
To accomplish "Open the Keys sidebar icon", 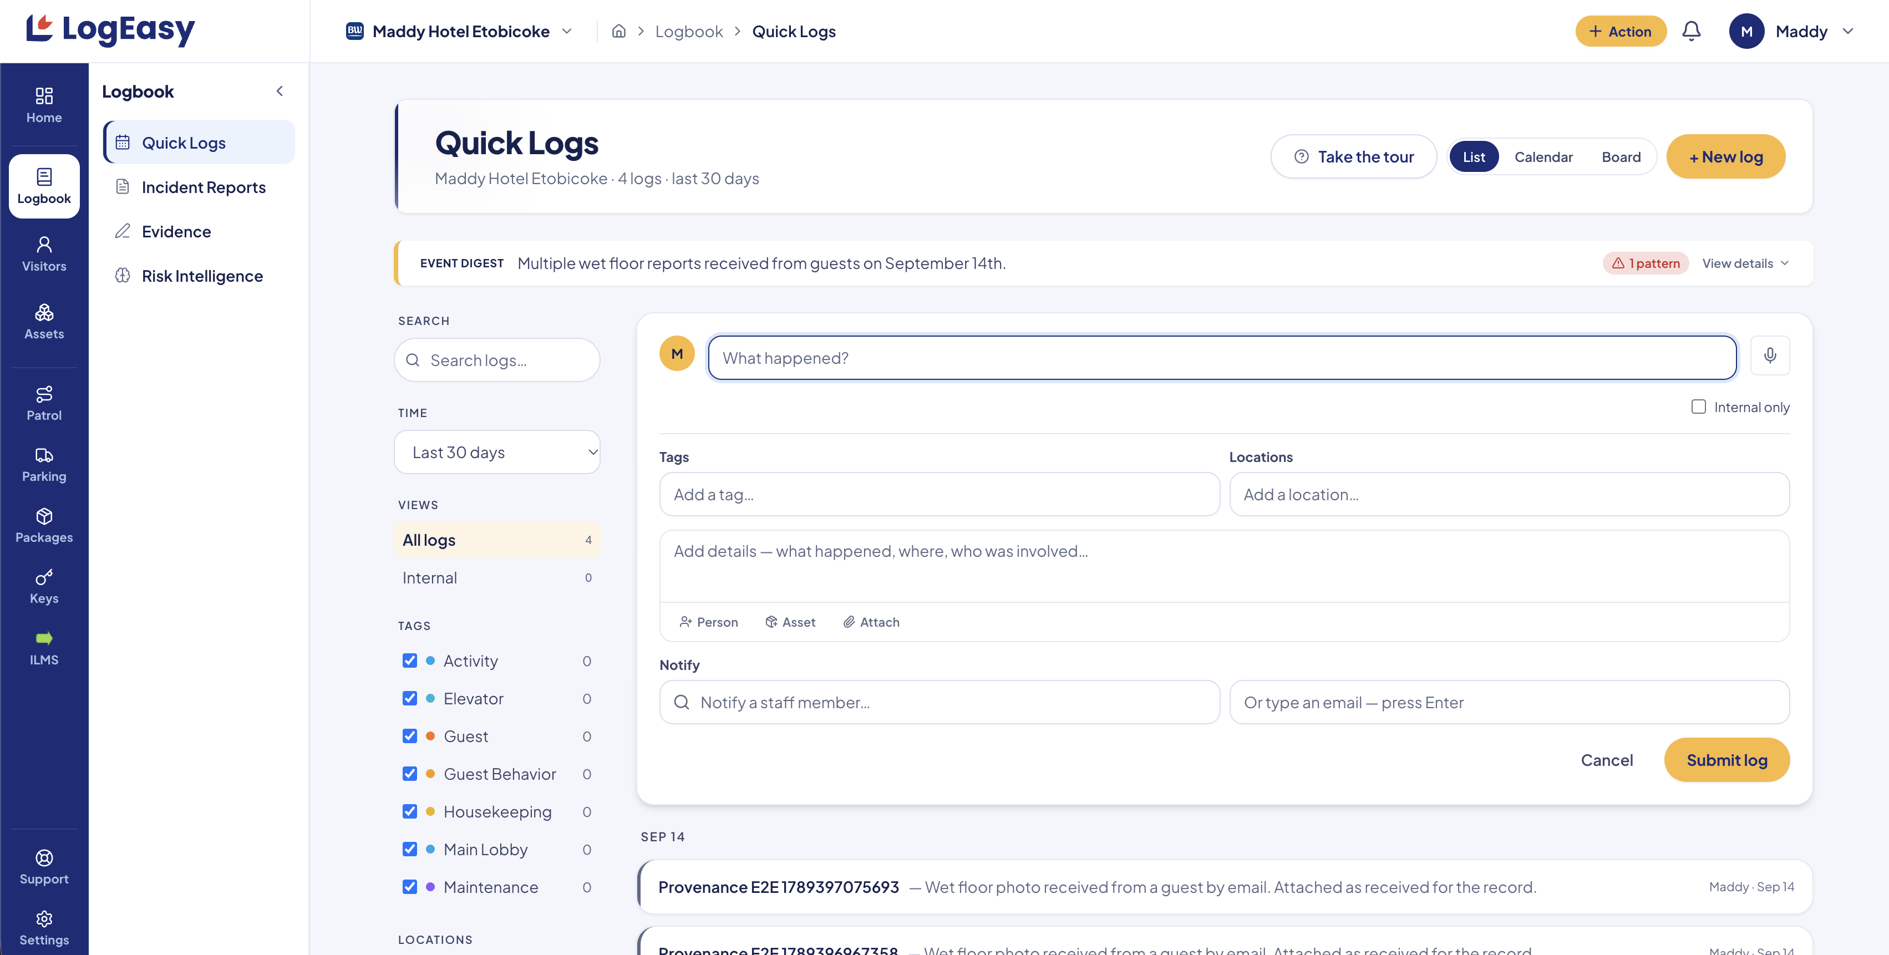I will (44, 586).
